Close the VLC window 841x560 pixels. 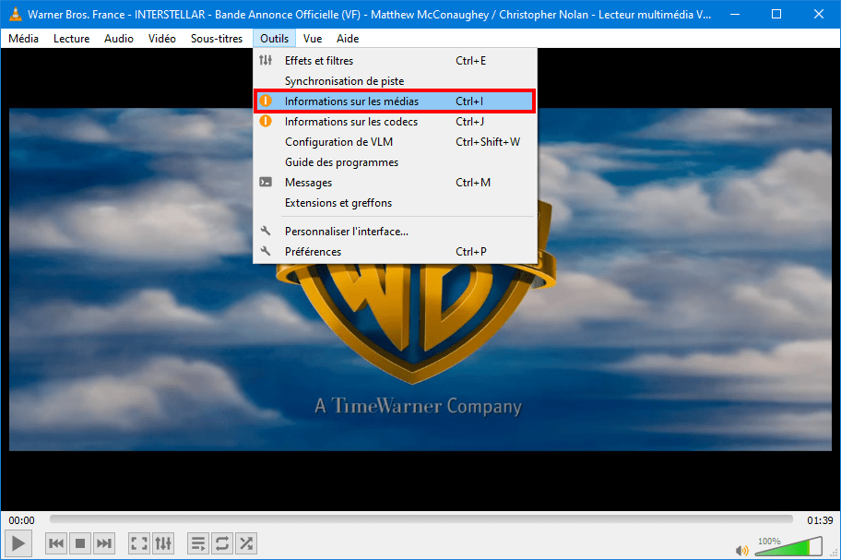pos(819,15)
